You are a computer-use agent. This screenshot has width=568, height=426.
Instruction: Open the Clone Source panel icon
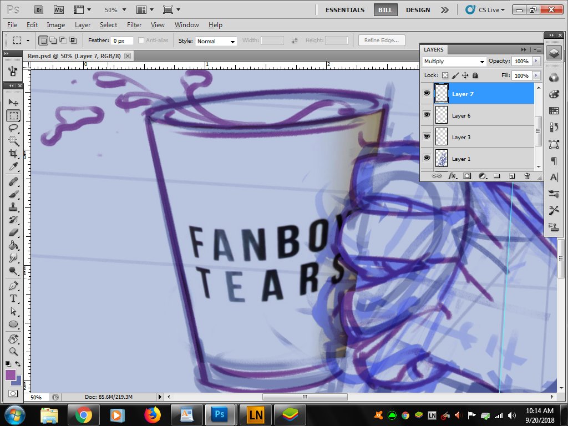click(554, 227)
